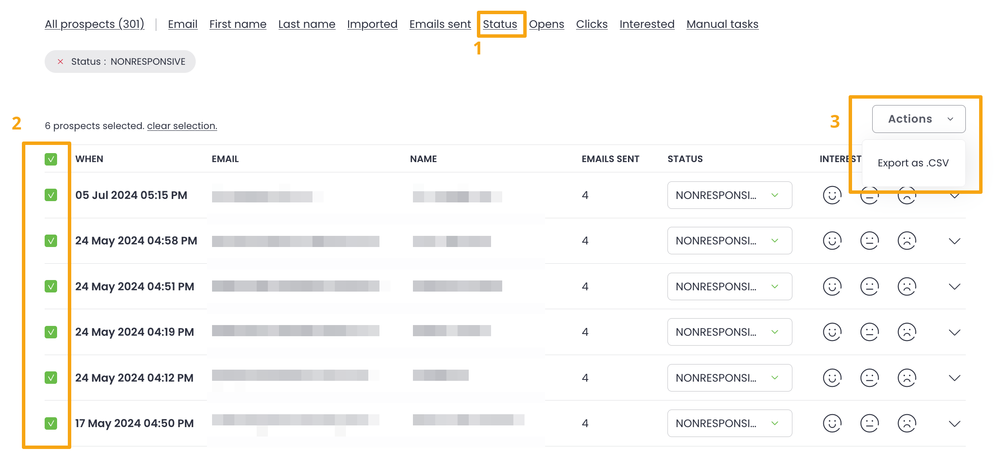Image resolution: width=1001 pixels, height=470 pixels.
Task: Open the Status filter tab
Action: 500,24
